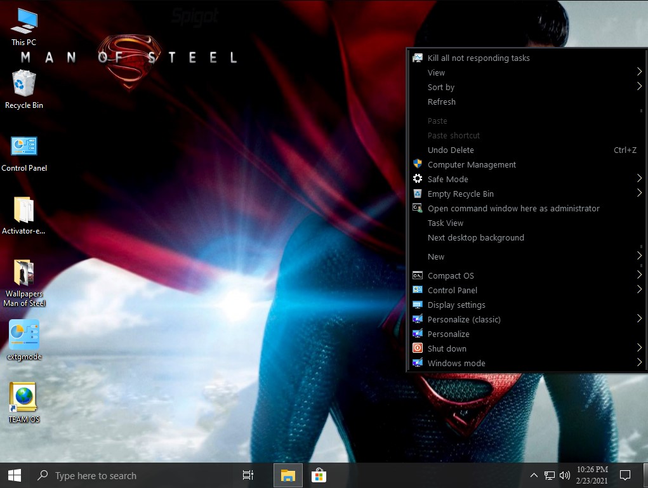Select the extgmode desktop icon

coord(24,340)
